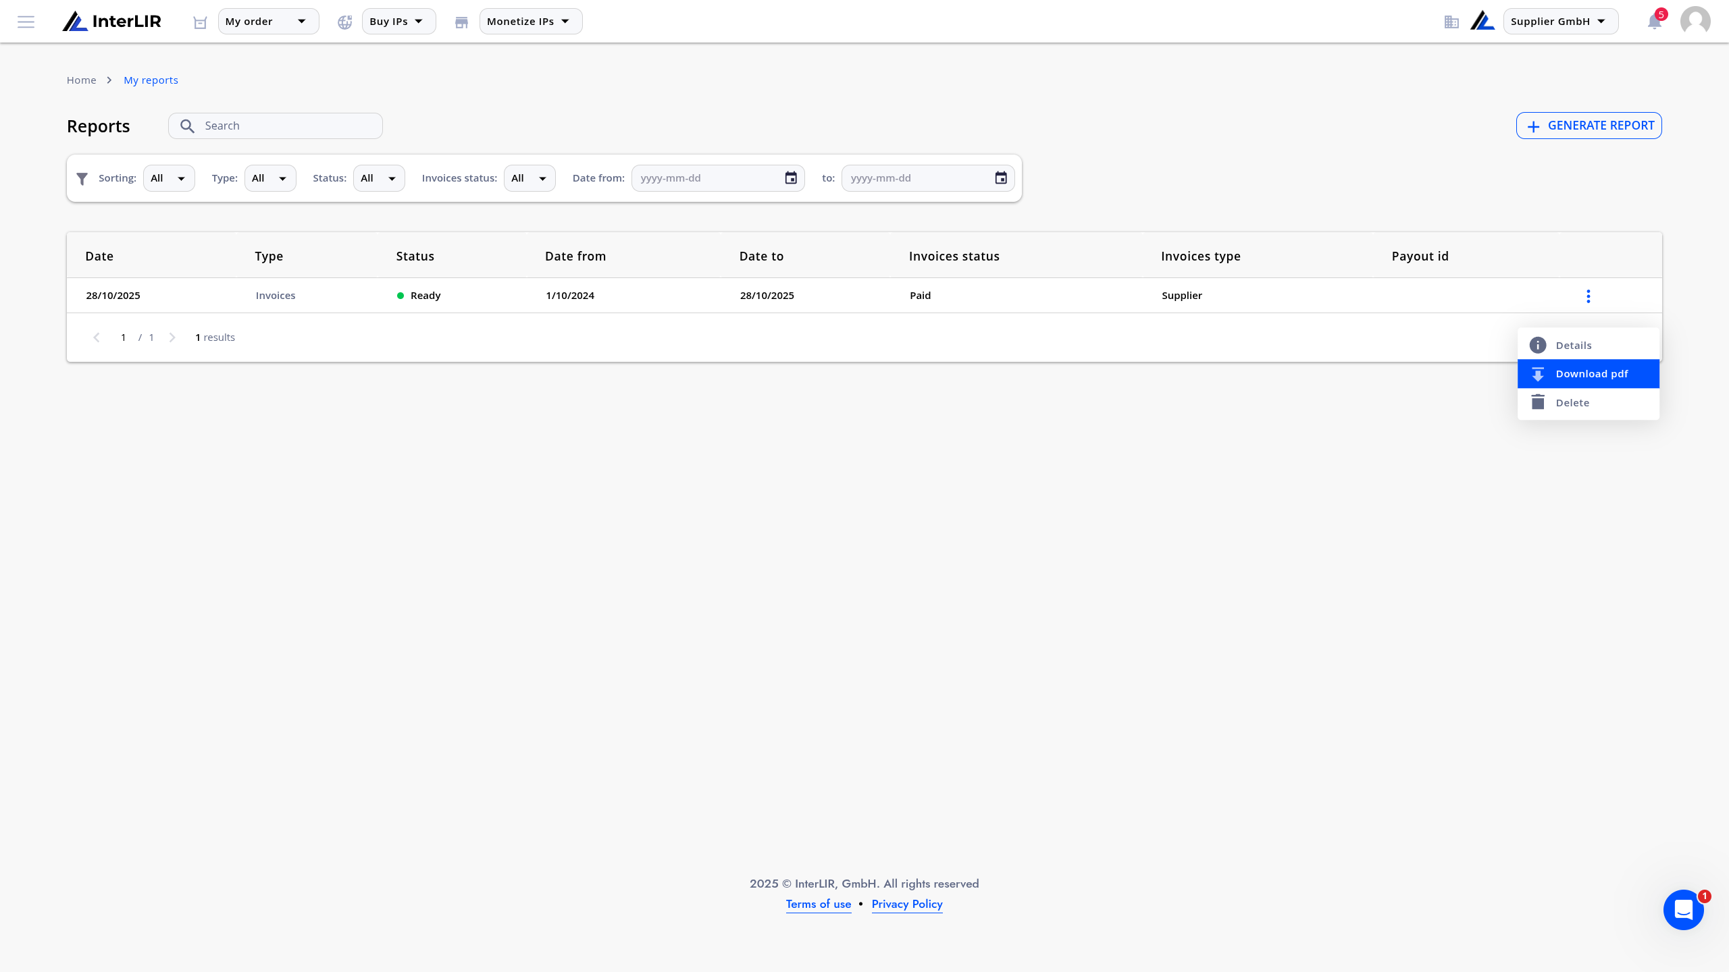
Task: Click the cart icon beside My order
Action: 200,22
